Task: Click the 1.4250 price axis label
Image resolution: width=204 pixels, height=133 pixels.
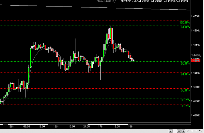Action: [196, 101]
